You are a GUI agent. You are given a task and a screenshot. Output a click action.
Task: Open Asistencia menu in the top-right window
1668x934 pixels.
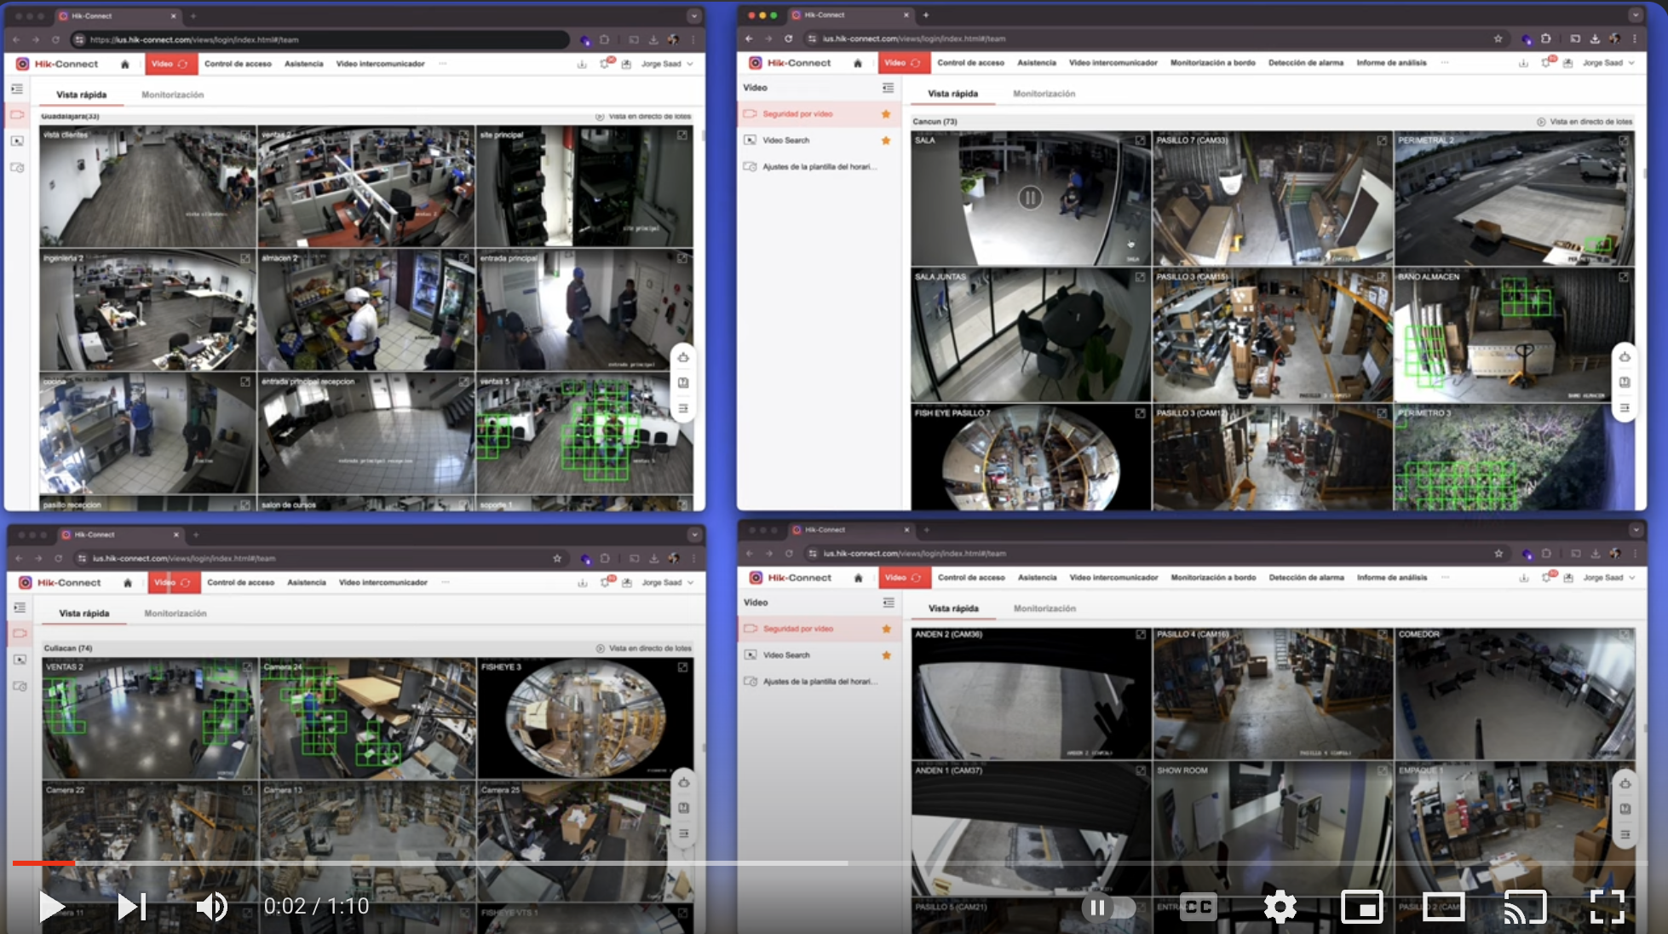coord(1036,63)
